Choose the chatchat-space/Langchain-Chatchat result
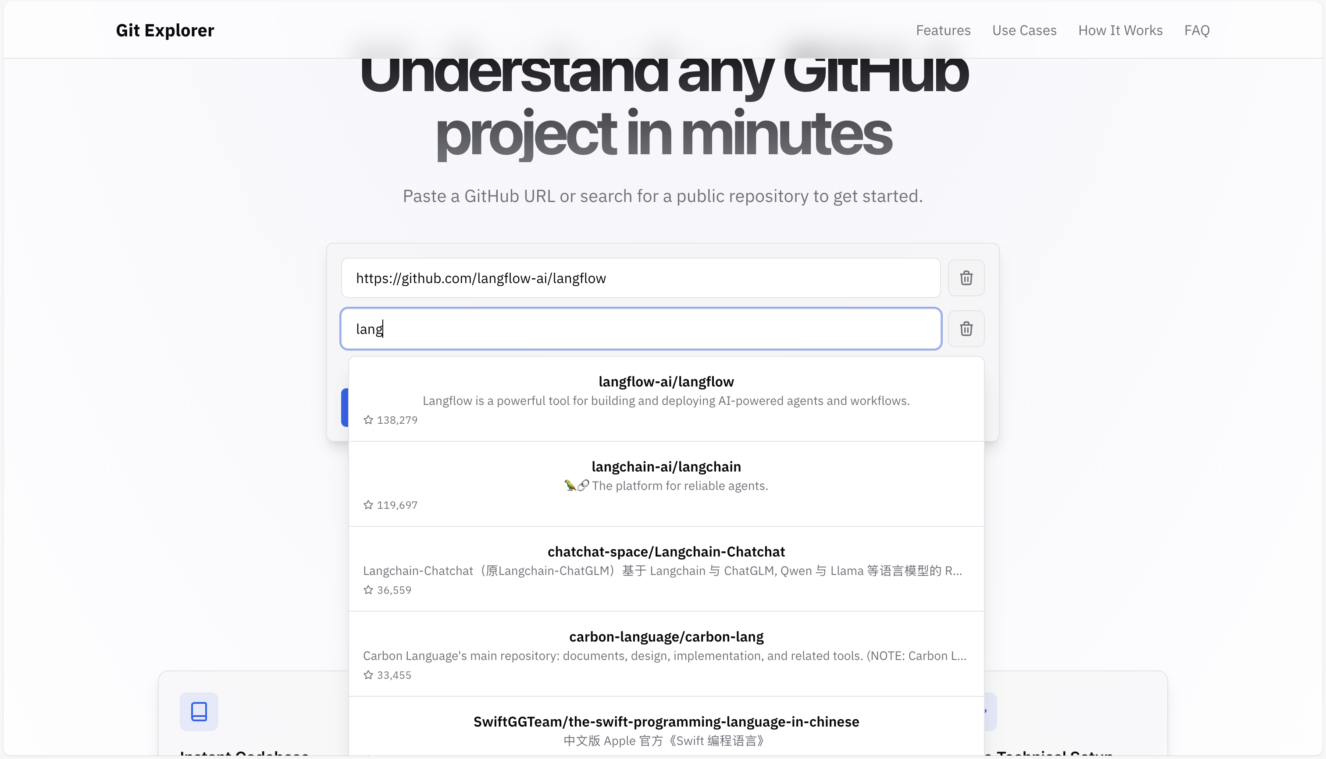This screenshot has height=759, width=1326. (666, 569)
